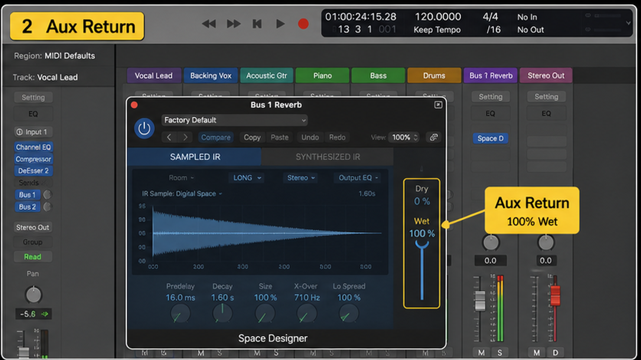The height and width of the screenshot is (360, 641).
Task: Switch to the SAMPLED IR tab
Action: pyautogui.click(x=195, y=156)
